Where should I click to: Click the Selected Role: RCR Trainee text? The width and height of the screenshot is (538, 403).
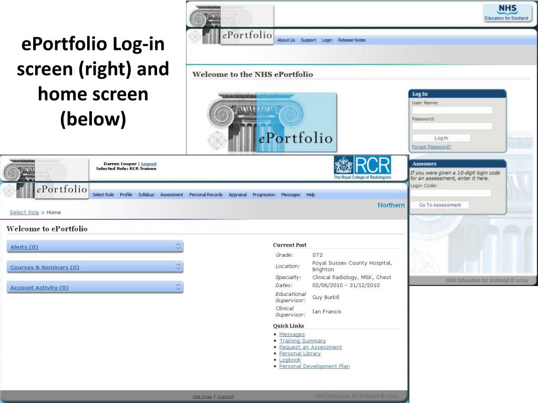point(126,168)
